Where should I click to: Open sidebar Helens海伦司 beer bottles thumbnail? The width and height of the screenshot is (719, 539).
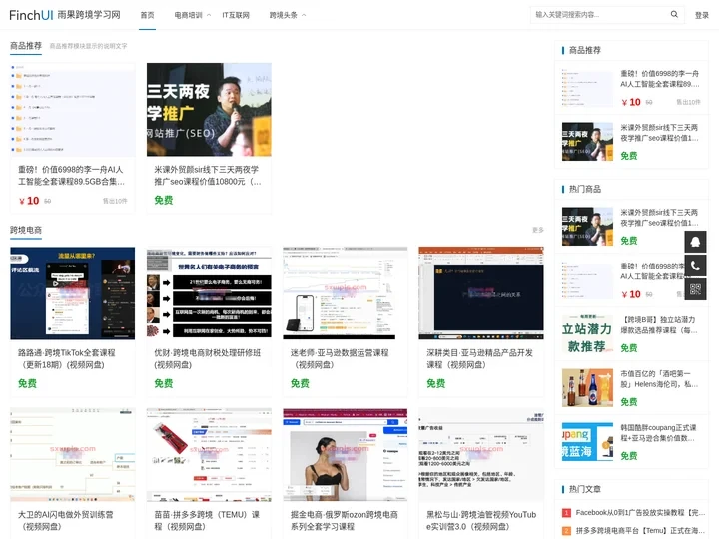tap(587, 387)
